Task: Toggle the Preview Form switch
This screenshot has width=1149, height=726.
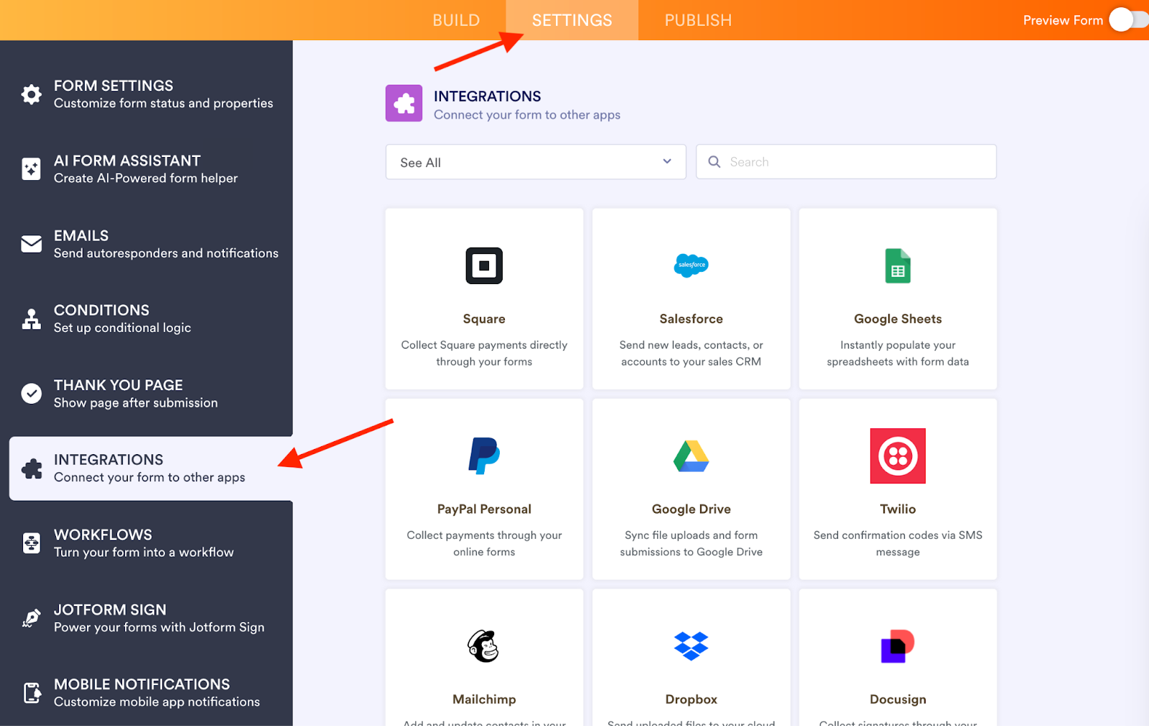Action: pyautogui.click(x=1127, y=20)
